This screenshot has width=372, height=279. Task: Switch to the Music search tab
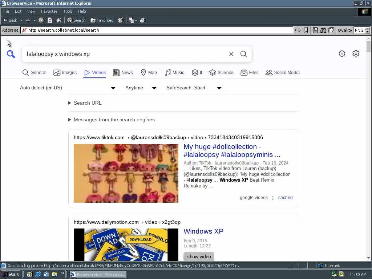click(175, 73)
